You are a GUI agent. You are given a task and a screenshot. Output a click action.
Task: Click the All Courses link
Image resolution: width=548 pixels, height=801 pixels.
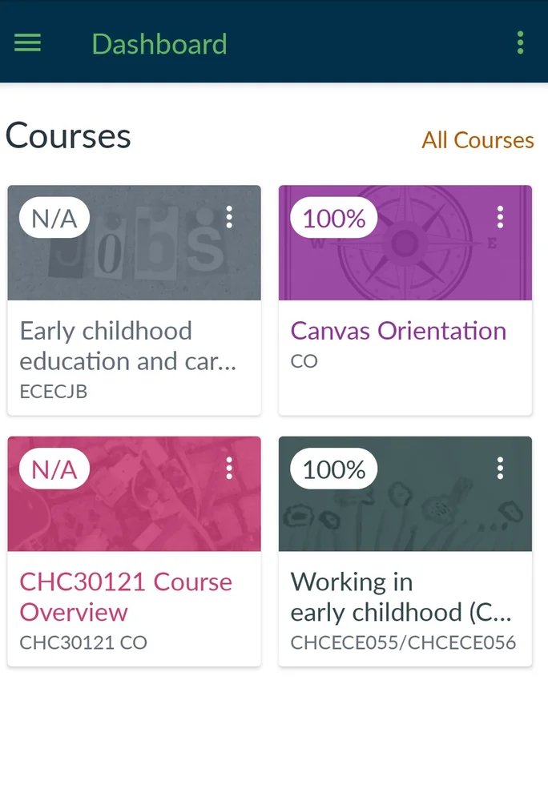(x=477, y=140)
